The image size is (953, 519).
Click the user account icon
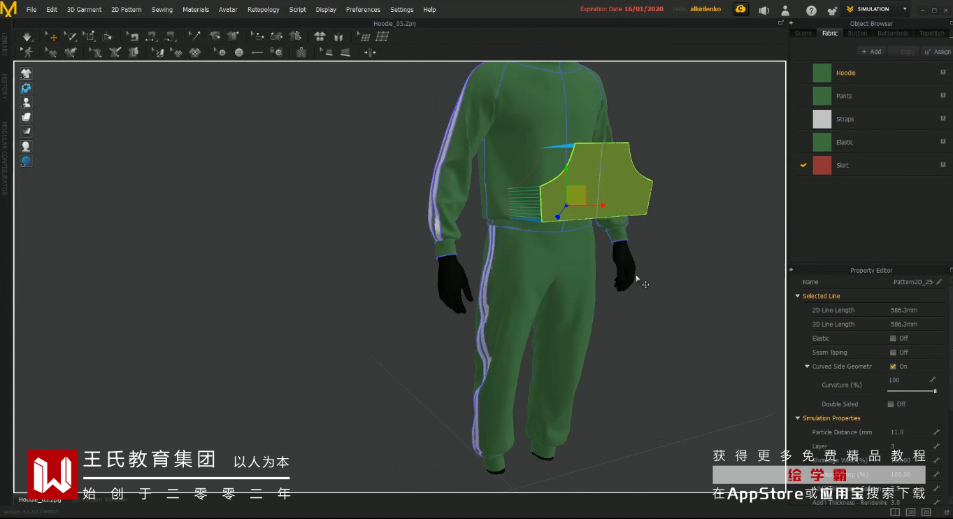click(x=785, y=10)
